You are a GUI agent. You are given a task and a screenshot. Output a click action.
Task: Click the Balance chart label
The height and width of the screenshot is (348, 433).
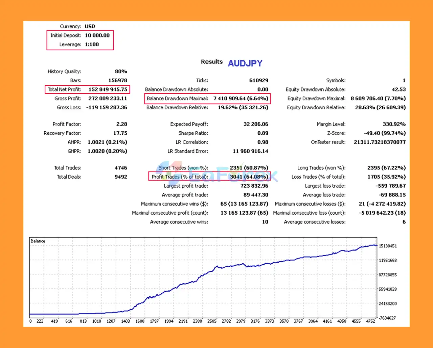tap(38, 241)
